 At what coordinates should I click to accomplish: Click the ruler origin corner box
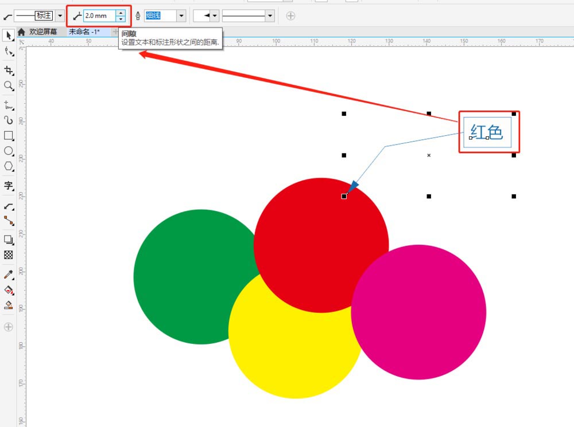22,42
